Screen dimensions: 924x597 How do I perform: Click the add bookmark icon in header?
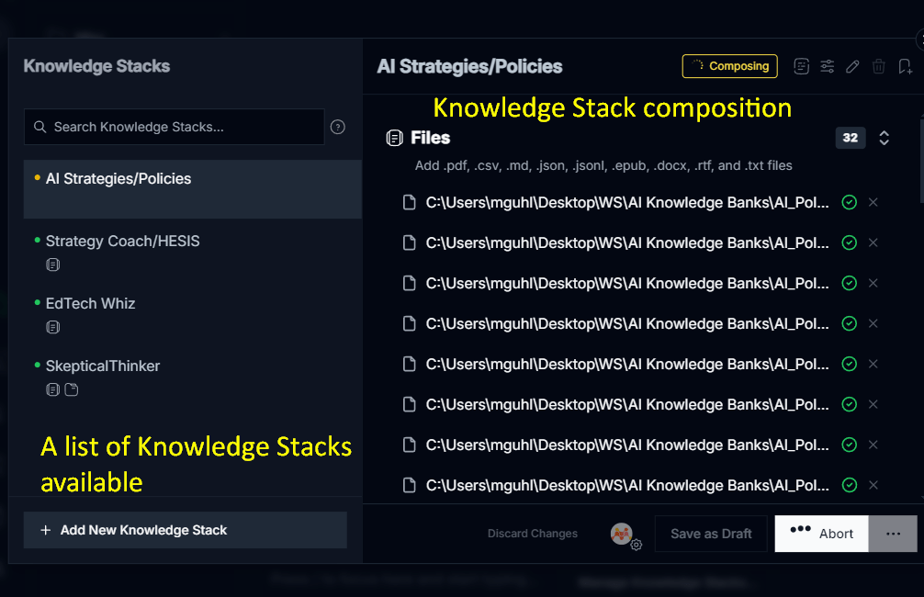[x=905, y=66]
